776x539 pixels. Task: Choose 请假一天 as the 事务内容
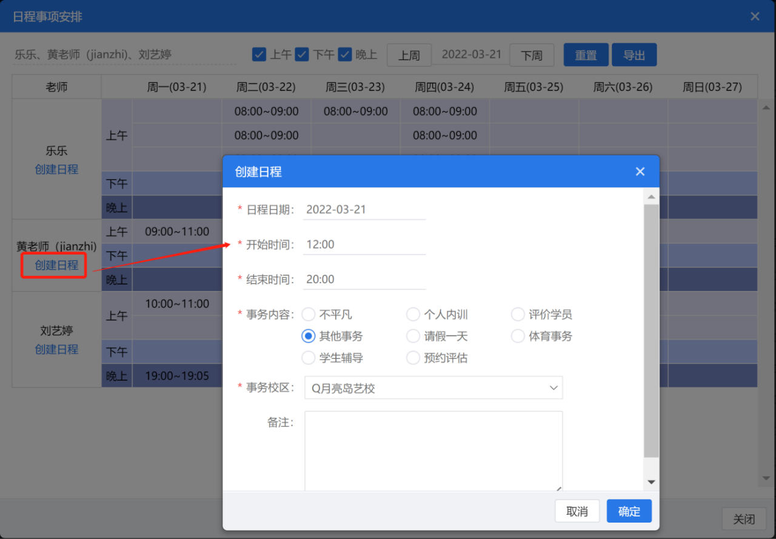(413, 336)
